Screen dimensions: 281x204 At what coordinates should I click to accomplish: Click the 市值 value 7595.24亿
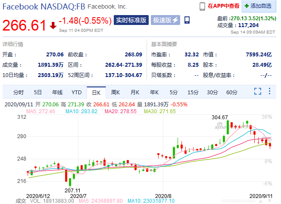click(x=259, y=55)
